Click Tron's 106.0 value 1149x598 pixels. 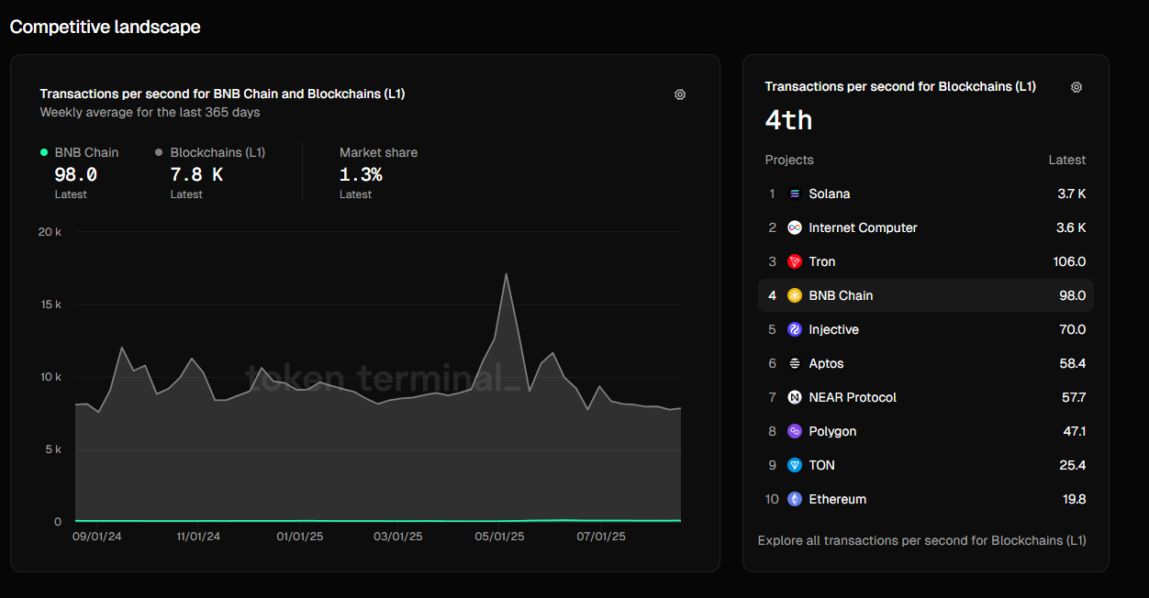pos(1070,261)
